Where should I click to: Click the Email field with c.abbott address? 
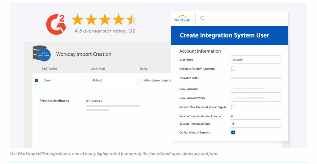pos(155,80)
